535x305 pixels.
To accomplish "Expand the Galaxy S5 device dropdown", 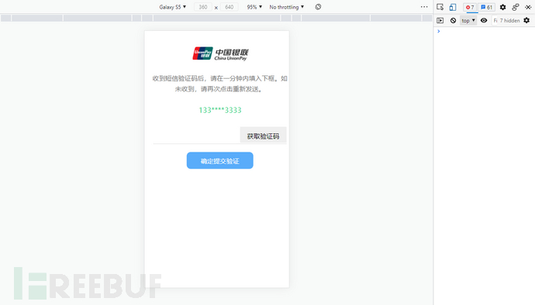I will click(x=173, y=7).
